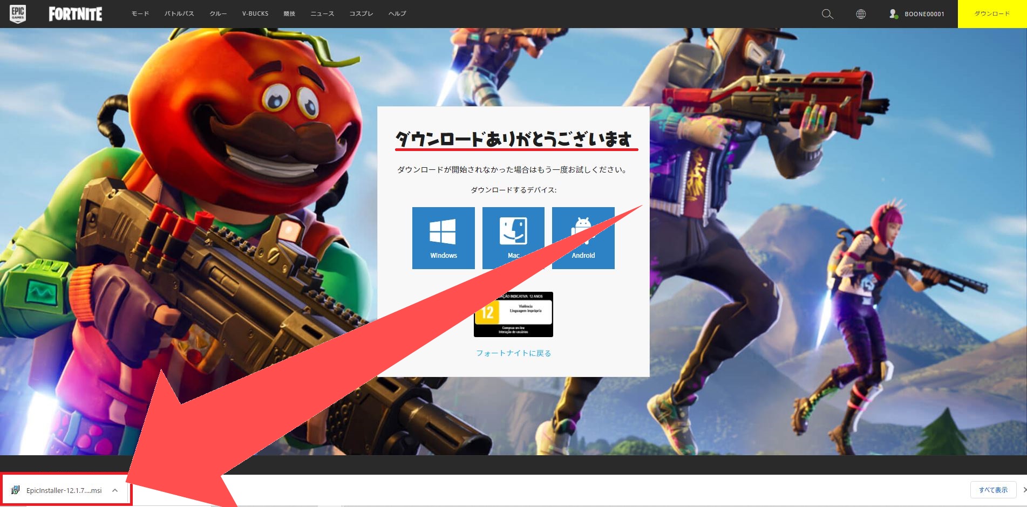Open the クルー menu item
Viewport: 1027px width, 507px height.
click(218, 14)
